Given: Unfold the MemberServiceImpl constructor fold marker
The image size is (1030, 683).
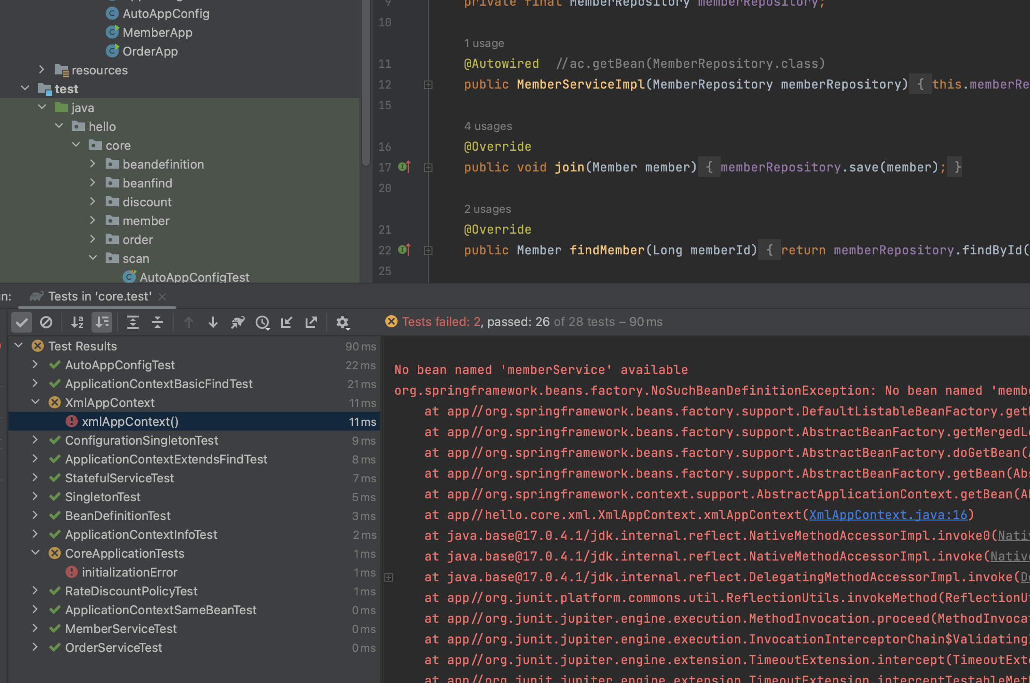Looking at the screenshot, I should click(x=428, y=85).
